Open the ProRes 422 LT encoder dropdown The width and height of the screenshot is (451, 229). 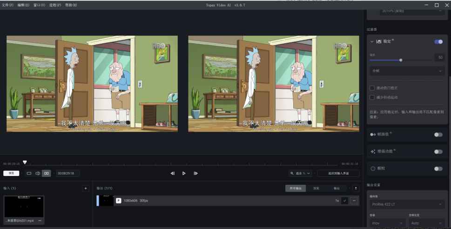(407, 204)
